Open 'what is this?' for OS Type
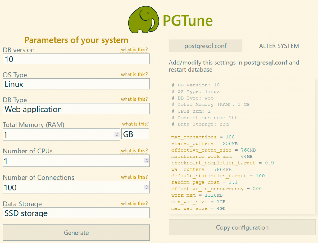The image size is (318, 243). 134,74
